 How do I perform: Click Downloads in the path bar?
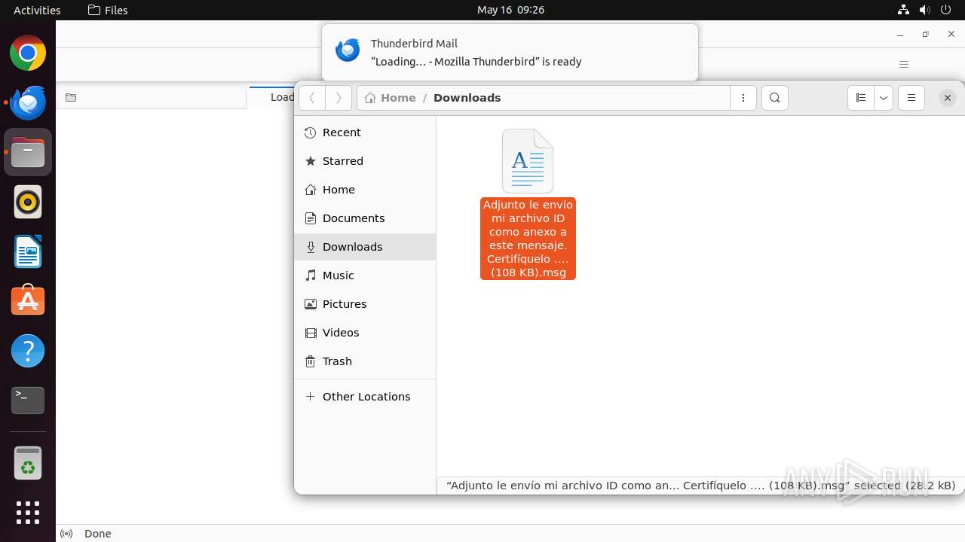[467, 98]
